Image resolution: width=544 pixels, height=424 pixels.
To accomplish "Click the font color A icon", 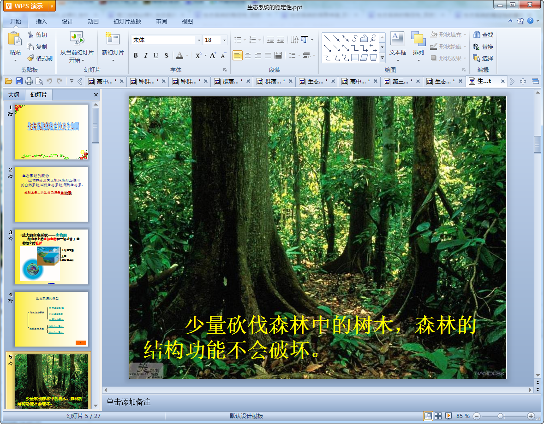I will (179, 55).
